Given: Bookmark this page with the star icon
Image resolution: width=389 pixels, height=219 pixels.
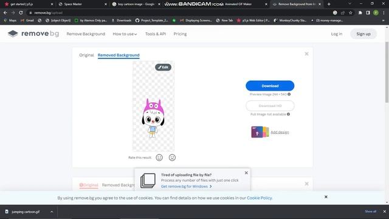Looking at the screenshot, I should click(x=351, y=13).
